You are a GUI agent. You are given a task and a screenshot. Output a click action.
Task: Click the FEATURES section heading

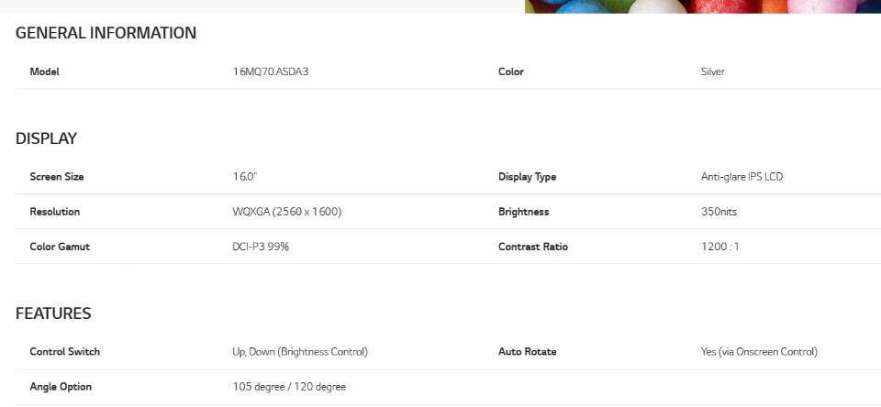(53, 313)
